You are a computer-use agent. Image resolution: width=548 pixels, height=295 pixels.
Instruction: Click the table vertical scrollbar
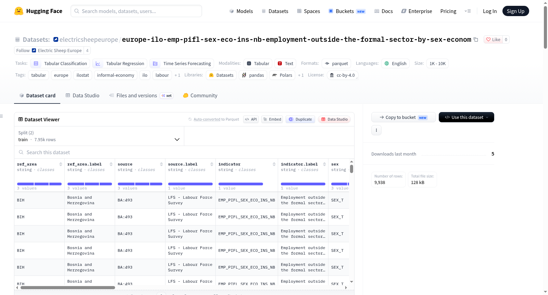tap(351, 169)
